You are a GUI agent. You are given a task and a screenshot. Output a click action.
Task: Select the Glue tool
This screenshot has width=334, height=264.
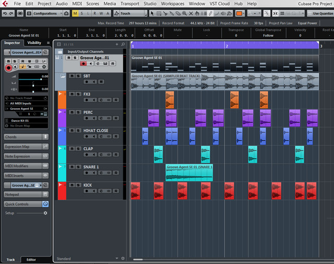172,14
